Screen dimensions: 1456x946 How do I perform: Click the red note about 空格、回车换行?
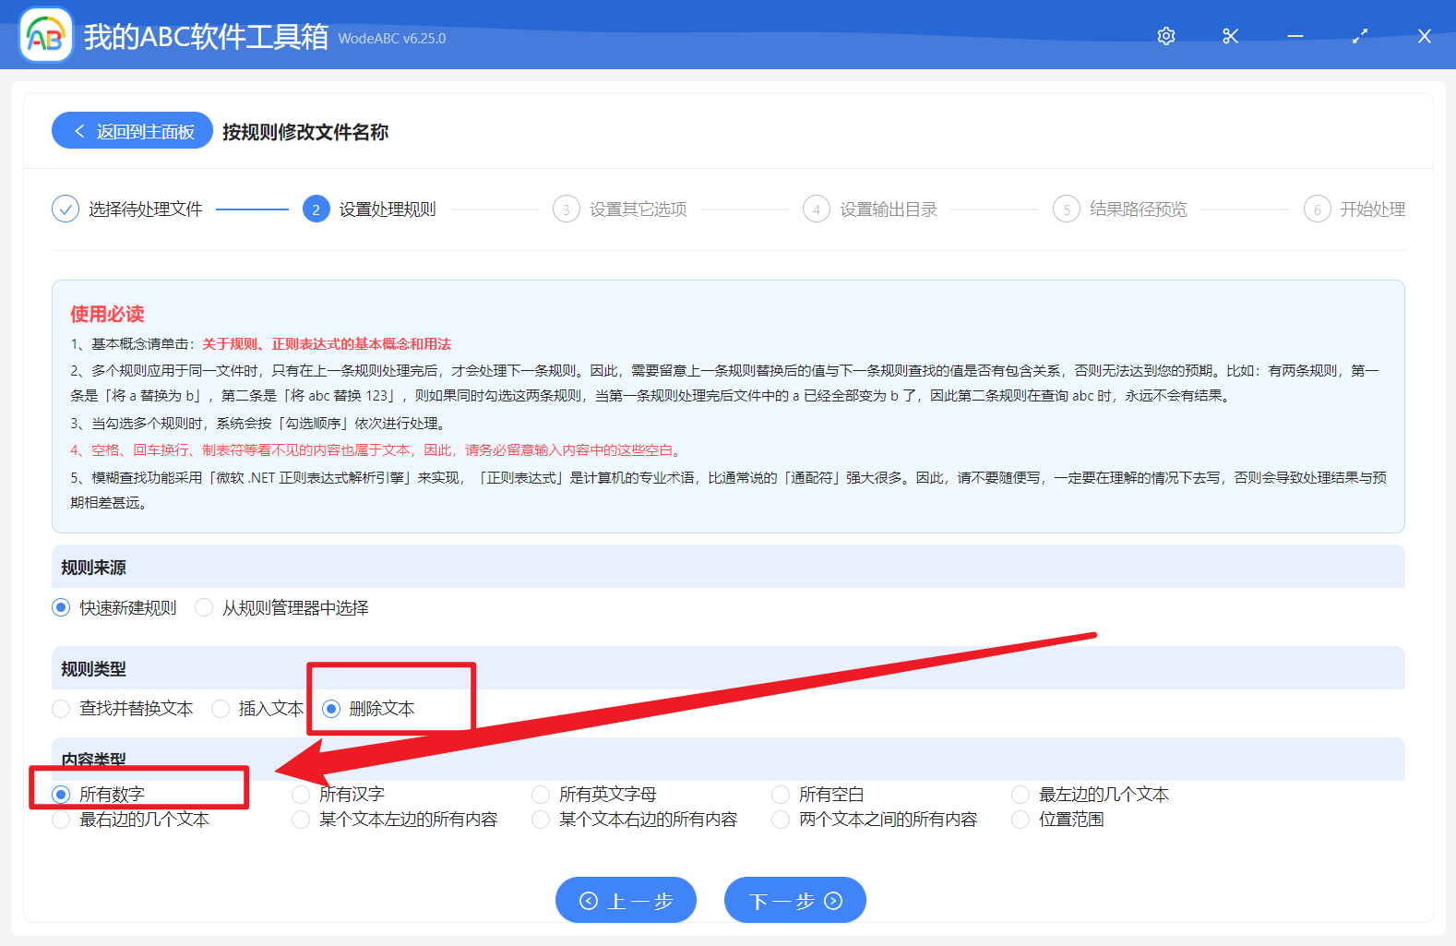tap(377, 450)
